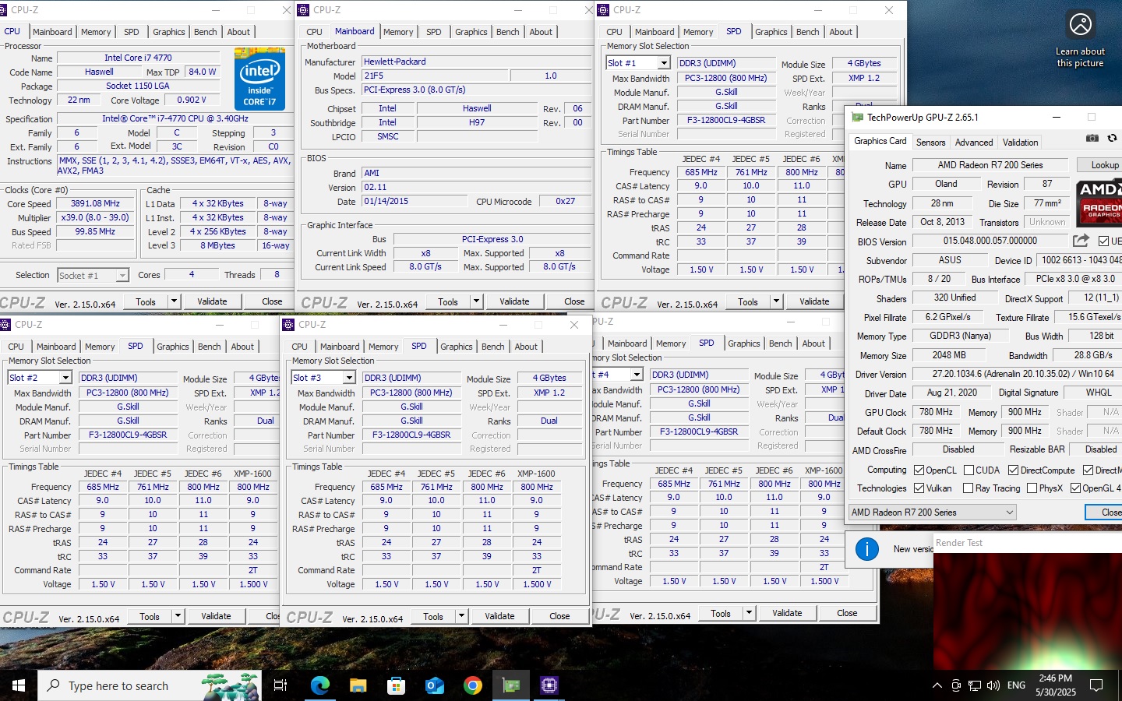This screenshot has width=1122, height=701.
Task: Open the clock and date flyout
Action: click(1056, 685)
